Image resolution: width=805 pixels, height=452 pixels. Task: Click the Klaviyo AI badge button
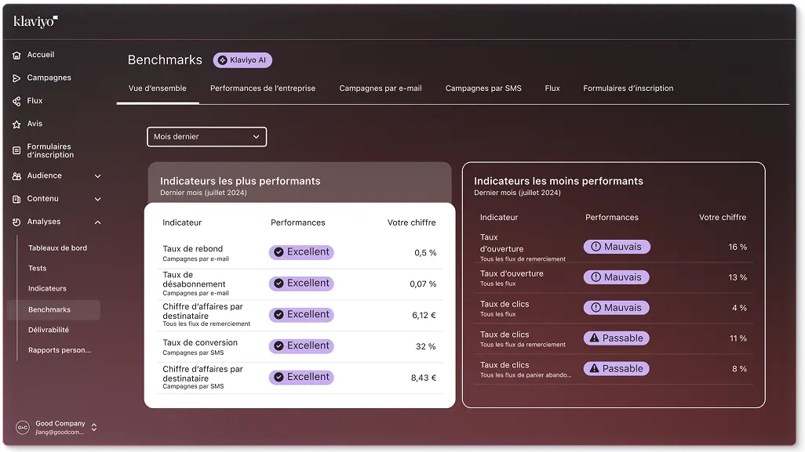243,60
